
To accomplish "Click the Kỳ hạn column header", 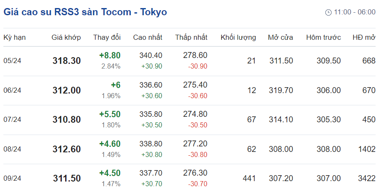I will click(x=14, y=37).
